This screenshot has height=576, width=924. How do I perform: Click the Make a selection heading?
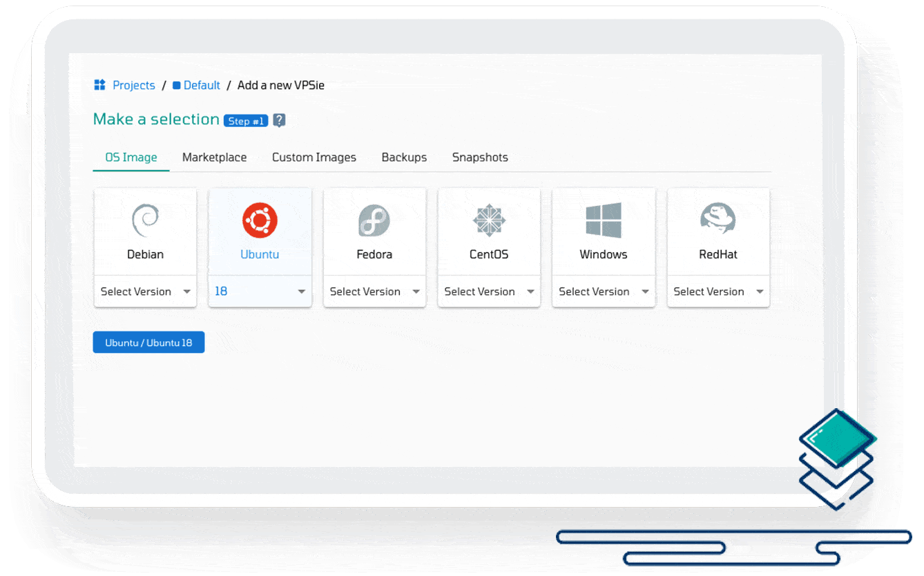(156, 119)
